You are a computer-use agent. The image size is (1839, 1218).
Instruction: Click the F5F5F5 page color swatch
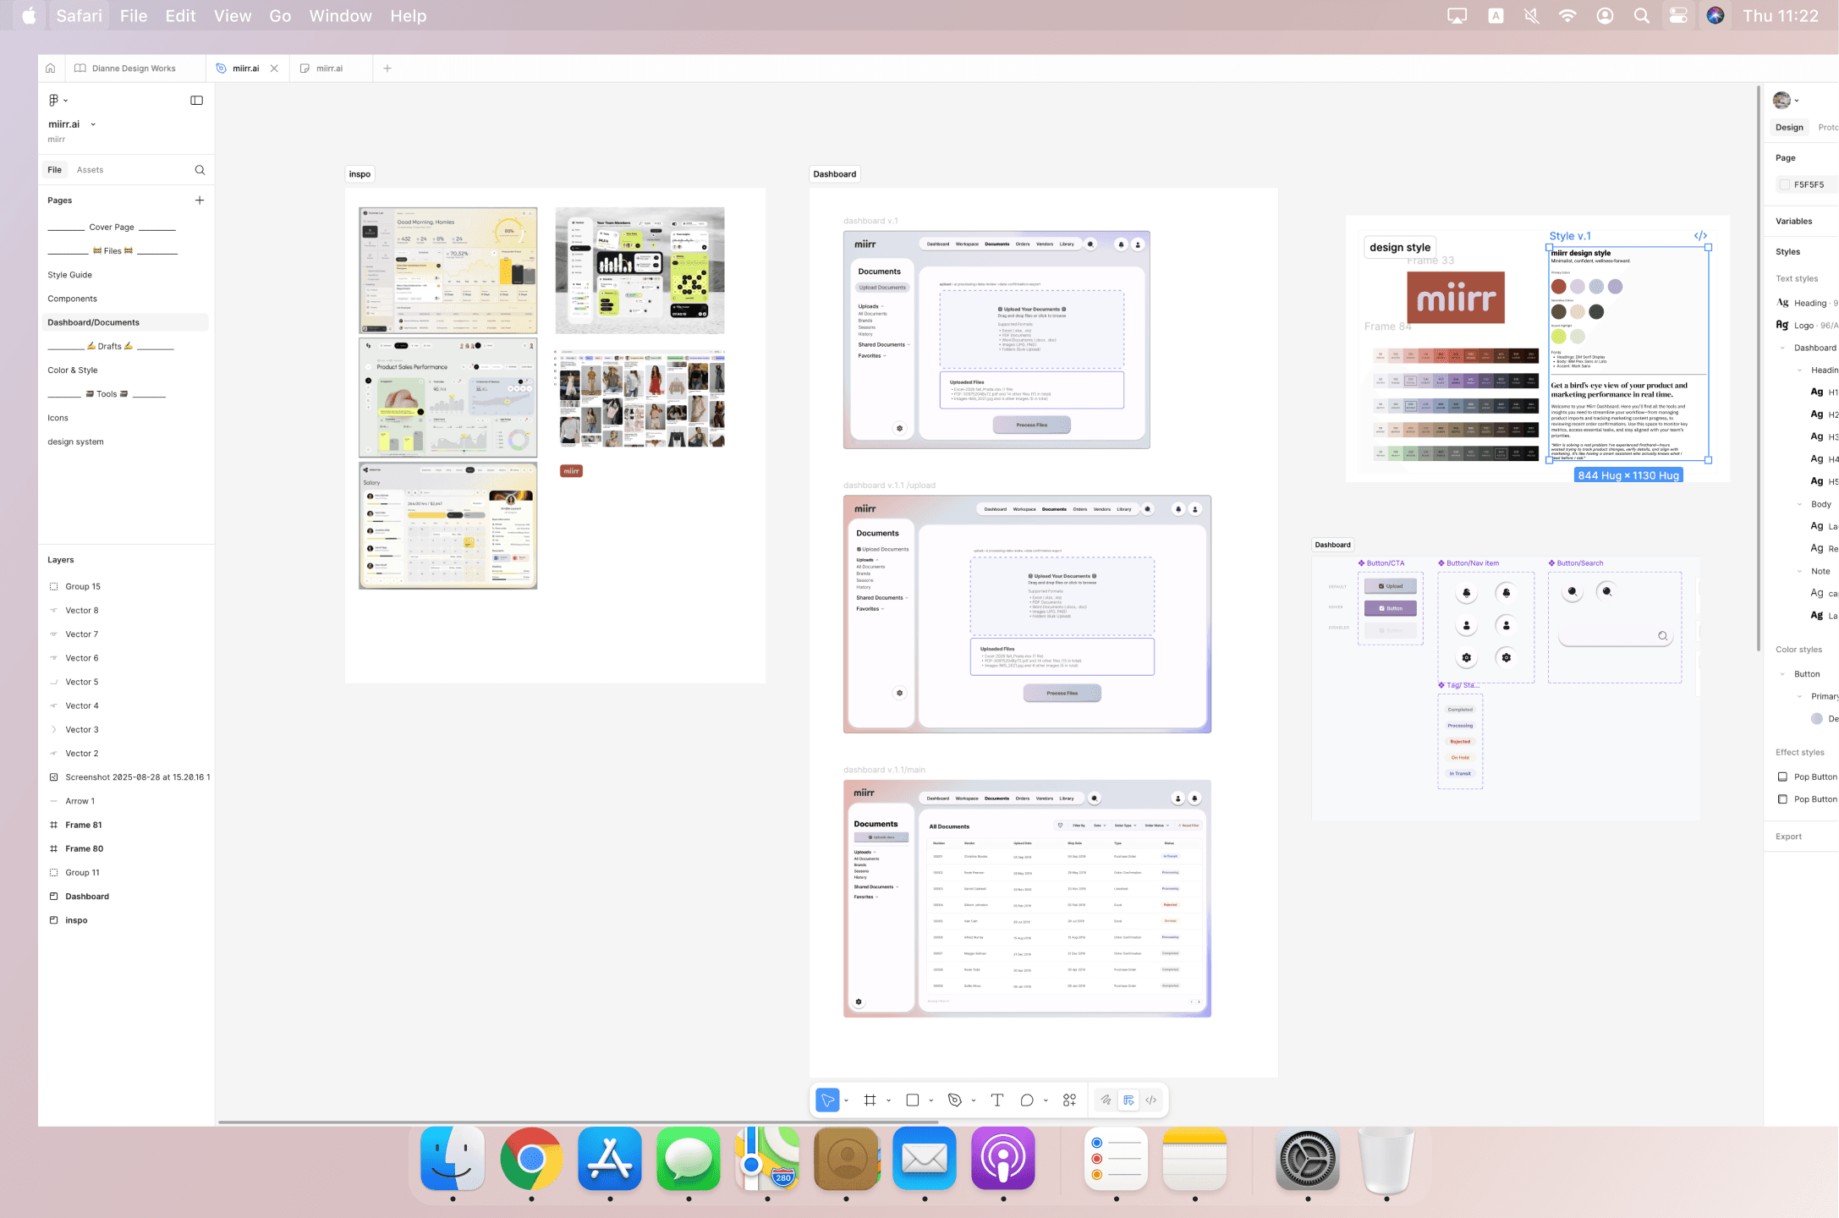point(1785,184)
